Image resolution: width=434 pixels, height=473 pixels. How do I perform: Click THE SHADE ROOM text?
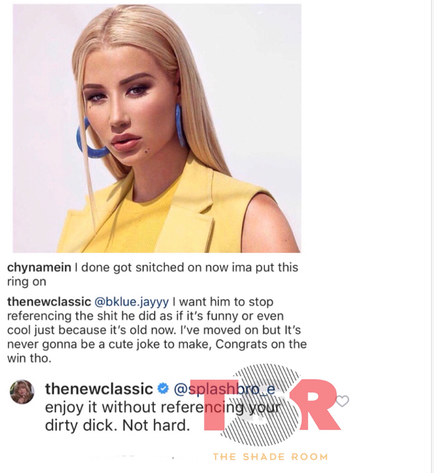click(270, 457)
